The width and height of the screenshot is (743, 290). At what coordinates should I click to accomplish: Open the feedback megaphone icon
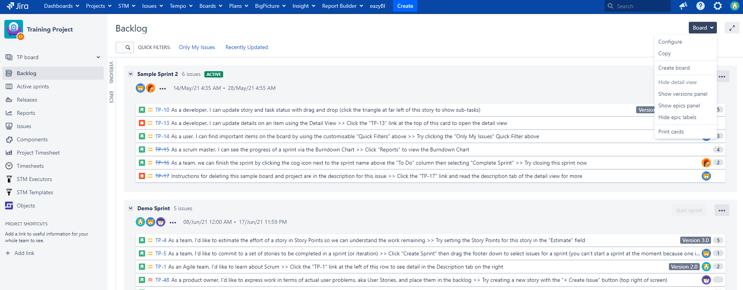tap(683, 6)
